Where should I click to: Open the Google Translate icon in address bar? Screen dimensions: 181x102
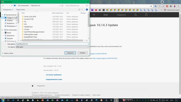tap(156, 6)
